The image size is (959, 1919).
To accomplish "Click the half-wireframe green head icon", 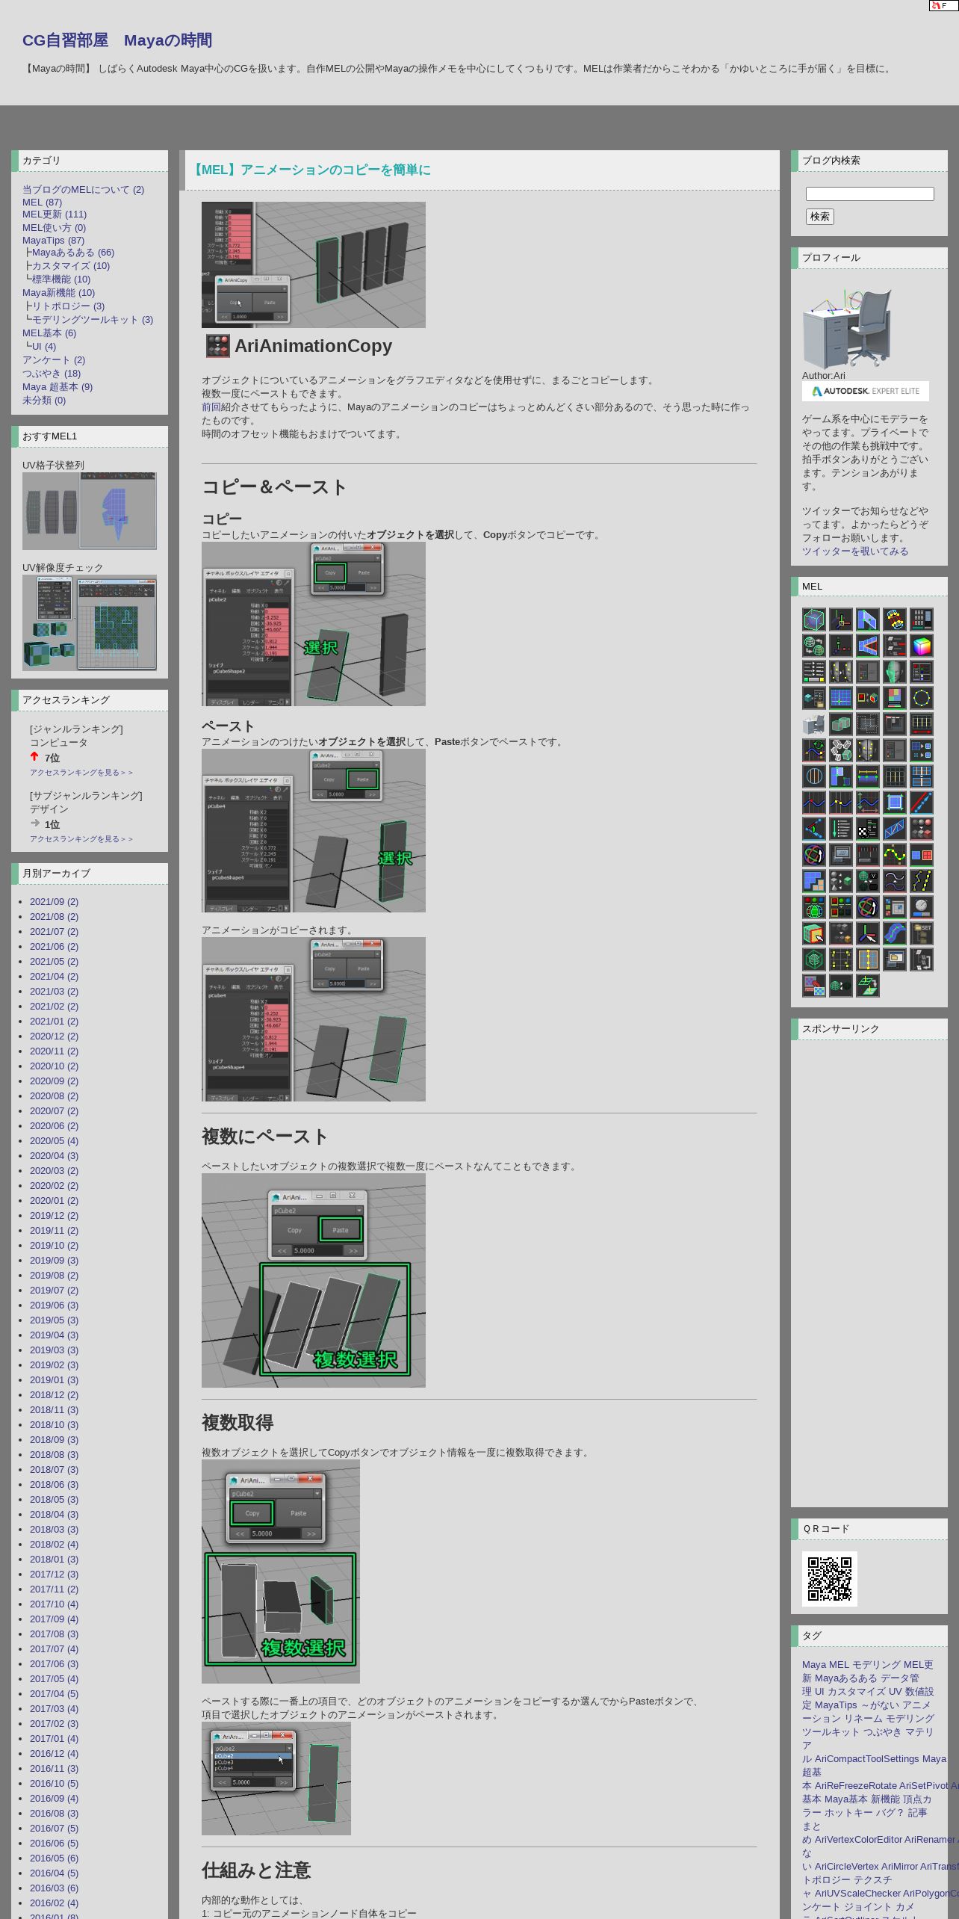I will pyautogui.click(x=895, y=672).
